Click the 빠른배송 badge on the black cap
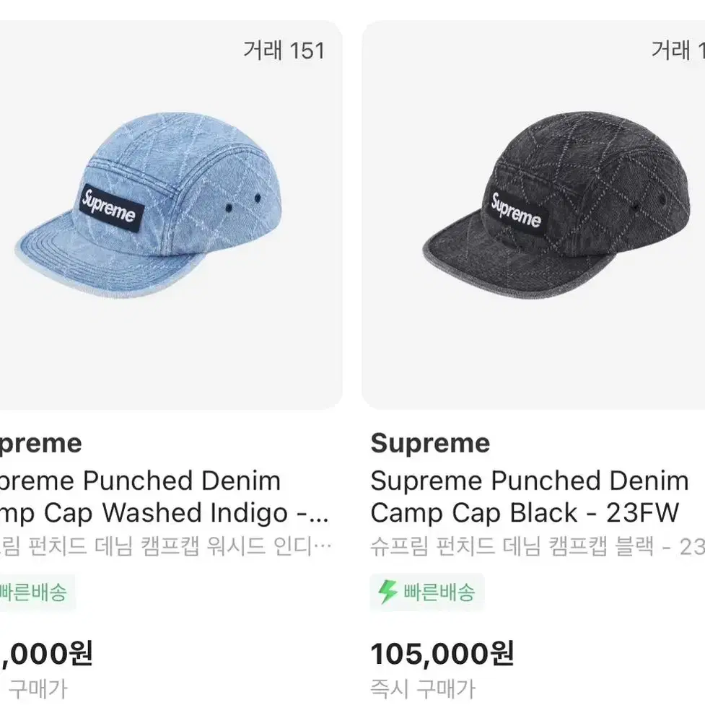 click(x=427, y=592)
